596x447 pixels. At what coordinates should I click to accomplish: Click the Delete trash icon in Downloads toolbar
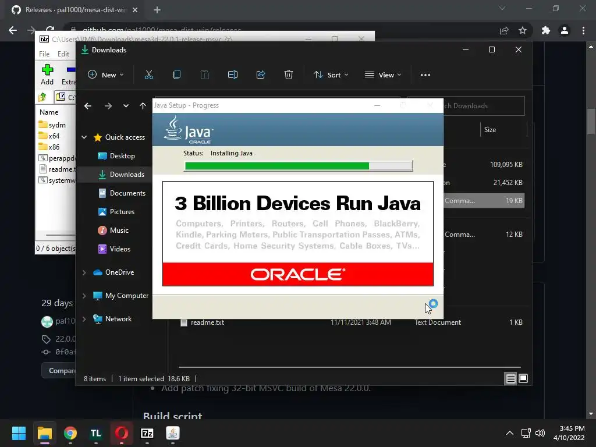click(289, 75)
